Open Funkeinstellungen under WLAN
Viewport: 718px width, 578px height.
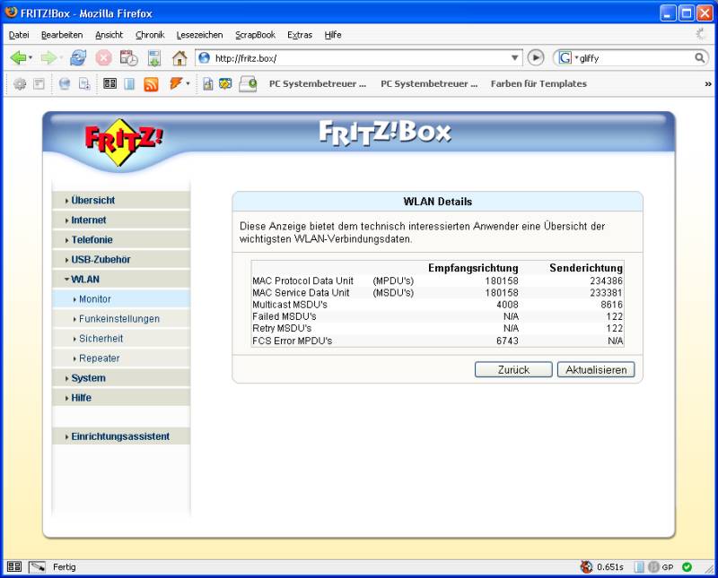(x=121, y=318)
